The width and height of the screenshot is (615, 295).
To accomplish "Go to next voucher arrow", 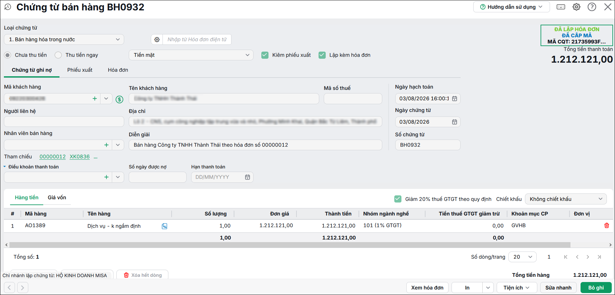I will [22, 288].
